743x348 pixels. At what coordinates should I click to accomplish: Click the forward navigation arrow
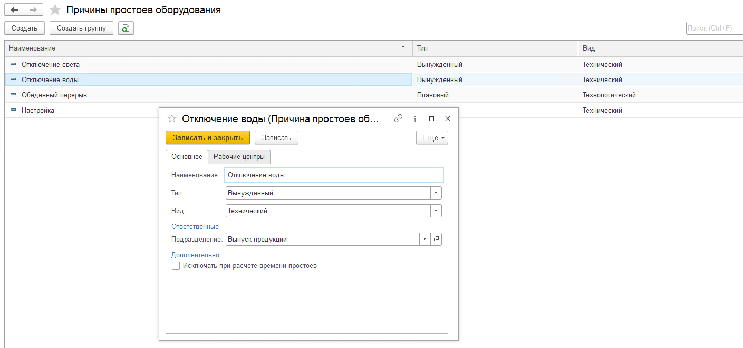[x=33, y=10]
